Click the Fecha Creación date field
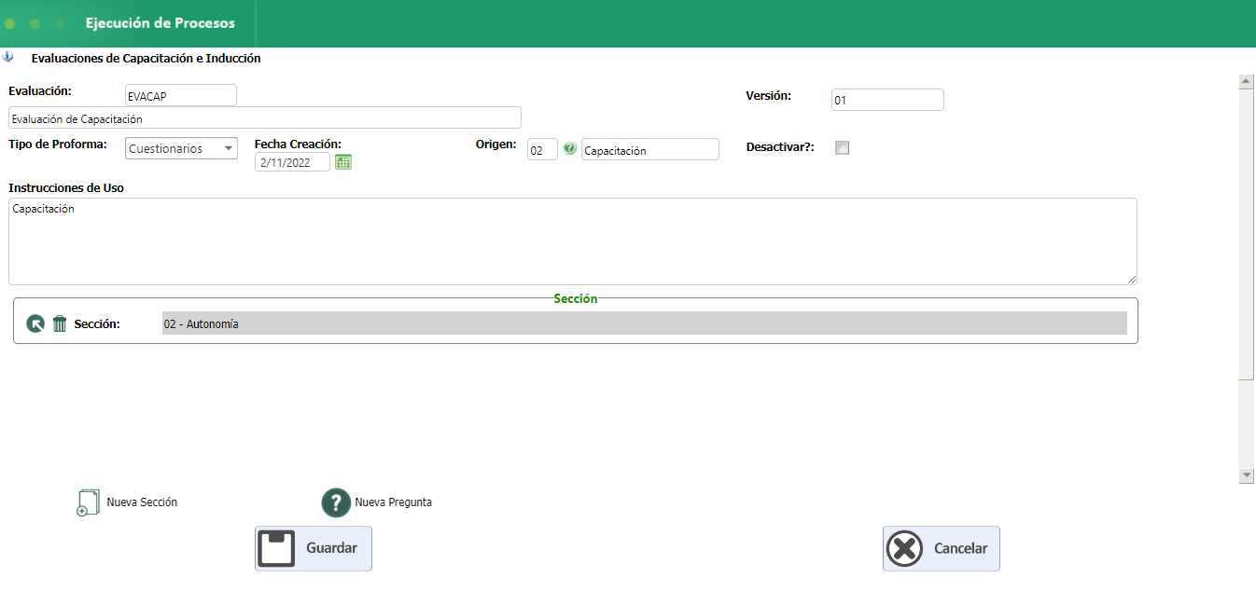 293,162
